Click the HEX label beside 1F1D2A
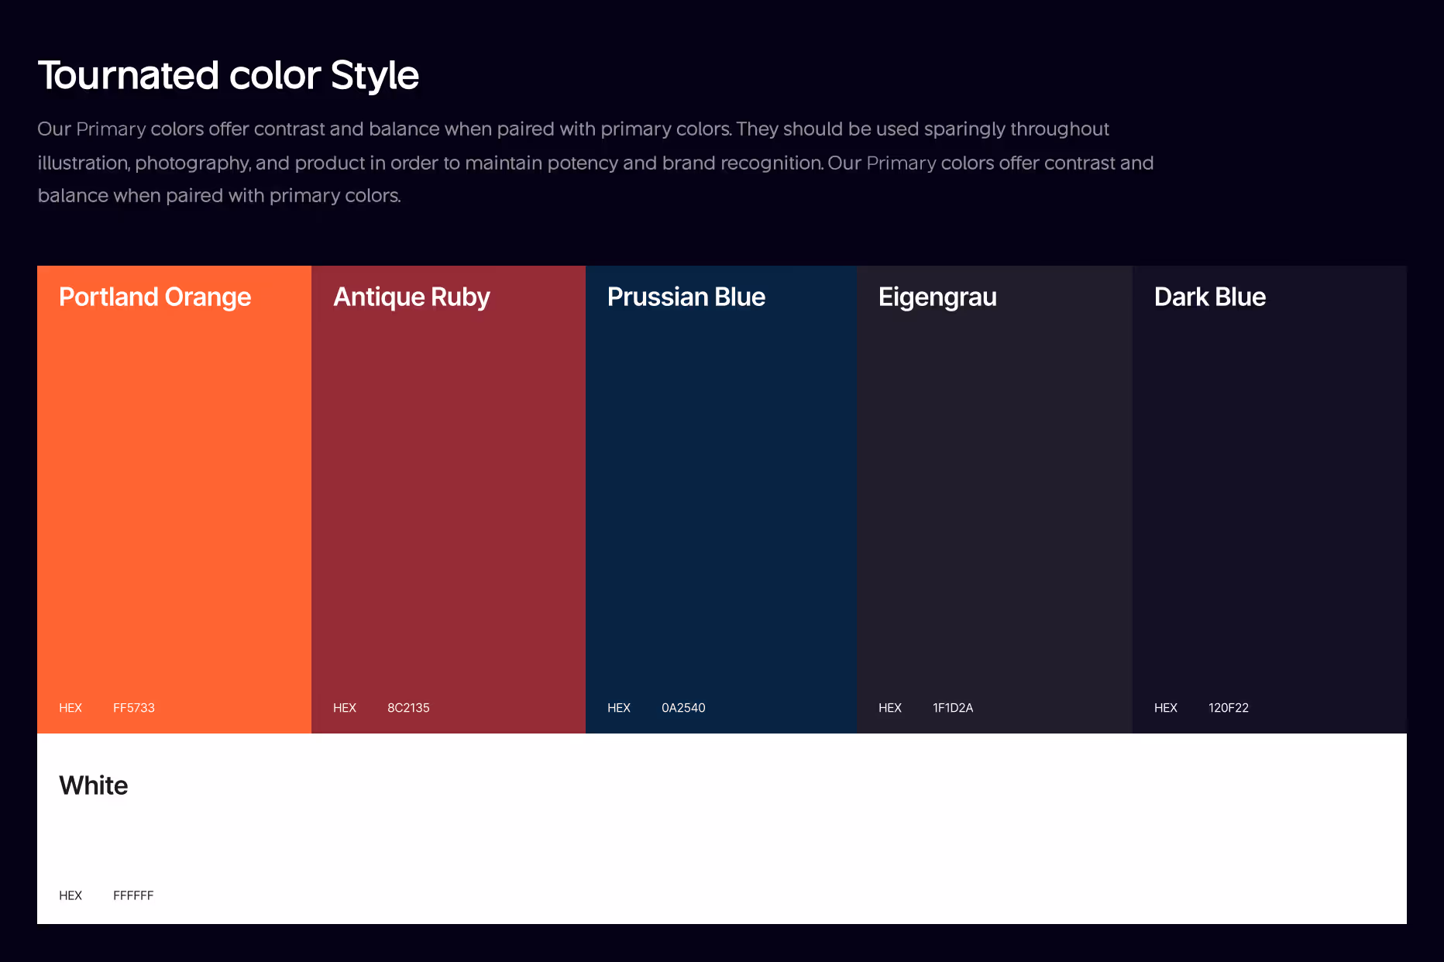This screenshot has width=1444, height=962. pyautogui.click(x=890, y=708)
